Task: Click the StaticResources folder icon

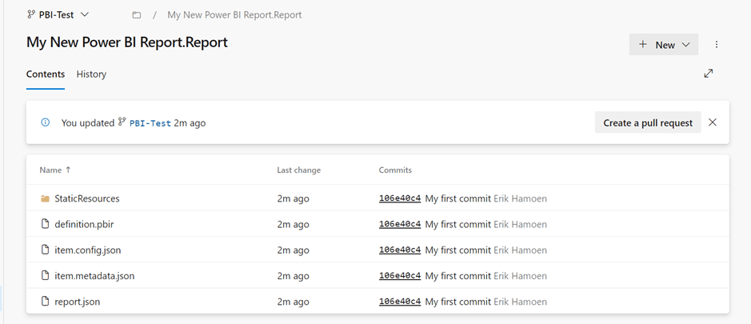Action: tap(45, 198)
